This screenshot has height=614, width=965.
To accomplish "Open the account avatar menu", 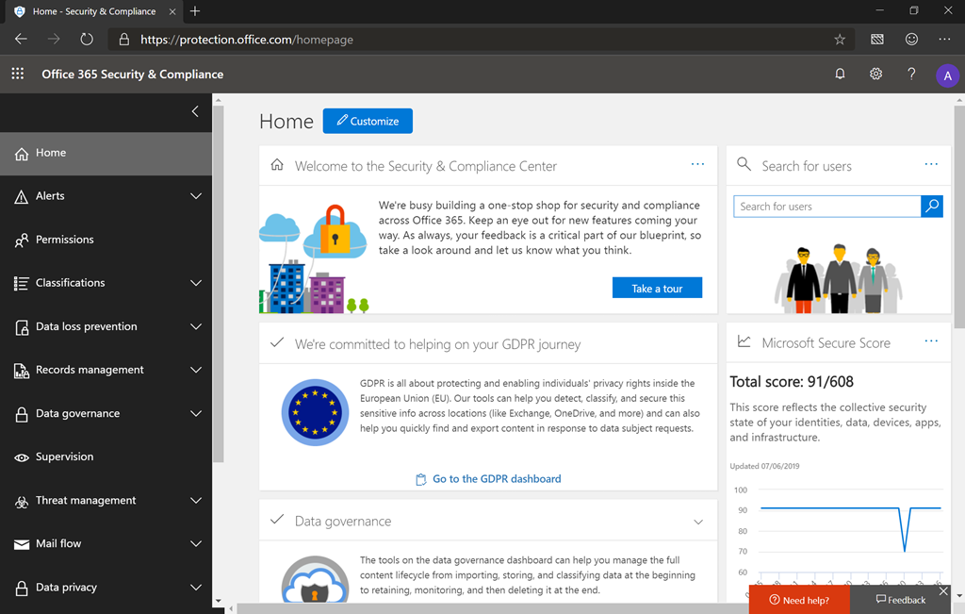I will click(x=947, y=75).
